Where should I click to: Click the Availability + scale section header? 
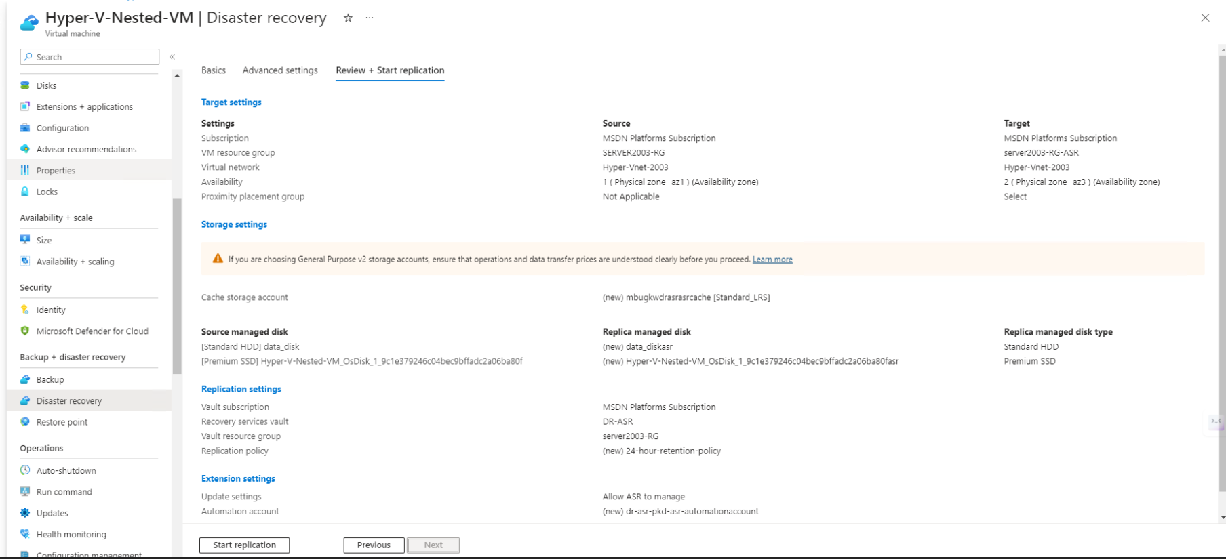(56, 218)
